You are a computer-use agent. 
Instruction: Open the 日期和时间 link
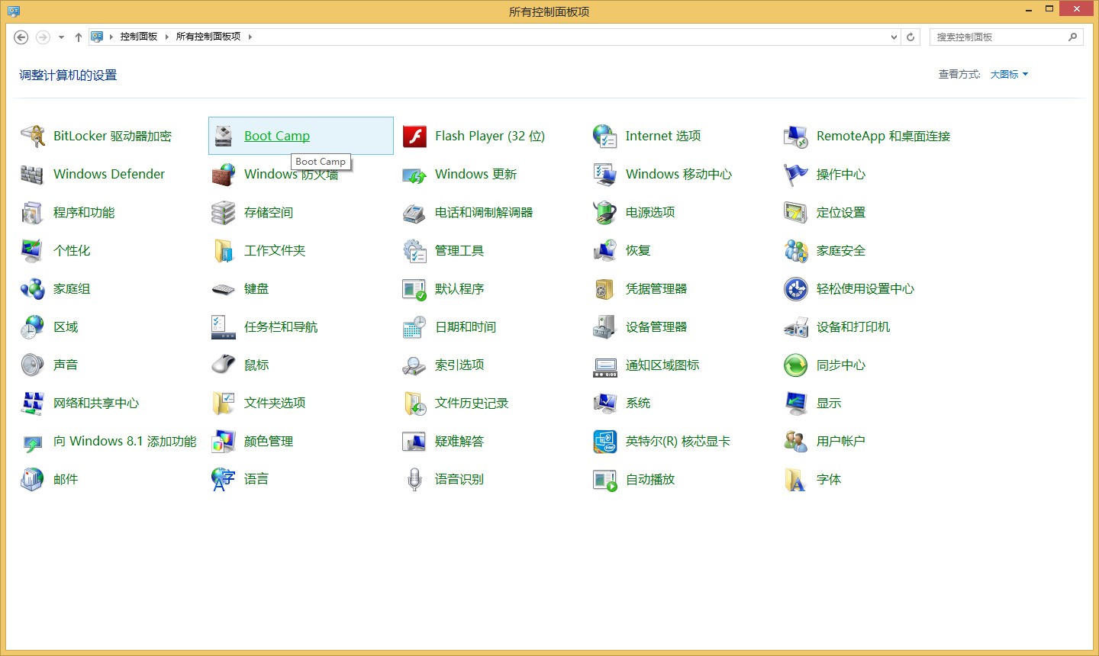[466, 326]
